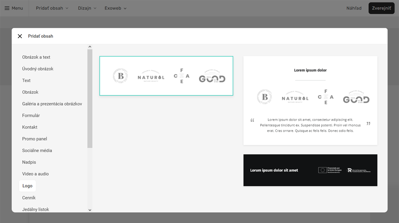This screenshot has height=223, width=399.
Task: Close the Pridať obsah dialog
Action: point(20,36)
